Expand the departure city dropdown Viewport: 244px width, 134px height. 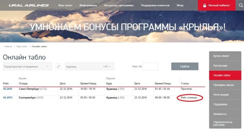pyautogui.click(x=27, y=67)
